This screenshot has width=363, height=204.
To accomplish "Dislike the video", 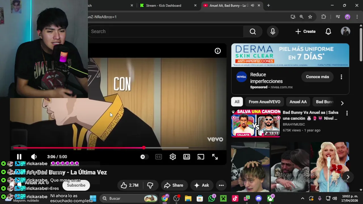I will pyautogui.click(x=150, y=185).
